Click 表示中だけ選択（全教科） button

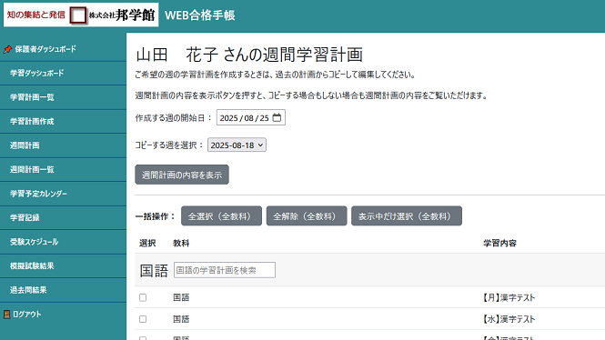click(407, 215)
